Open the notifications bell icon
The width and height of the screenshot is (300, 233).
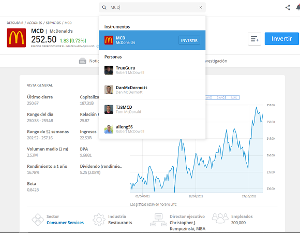[298, 8]
